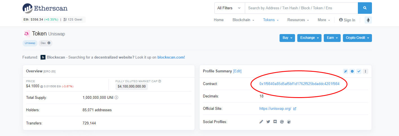Click the gas pump 125 Gwei indicator
This screenshot has height=136, width=399.
tap(73, 20)
